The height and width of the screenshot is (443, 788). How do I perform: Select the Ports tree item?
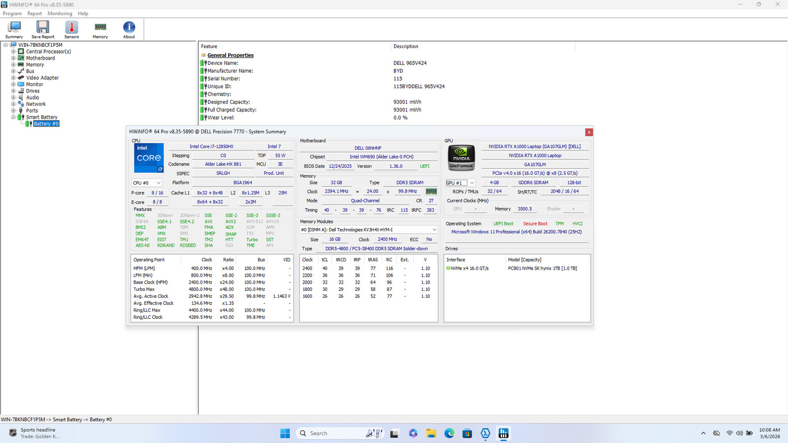(x=32, y=111)
